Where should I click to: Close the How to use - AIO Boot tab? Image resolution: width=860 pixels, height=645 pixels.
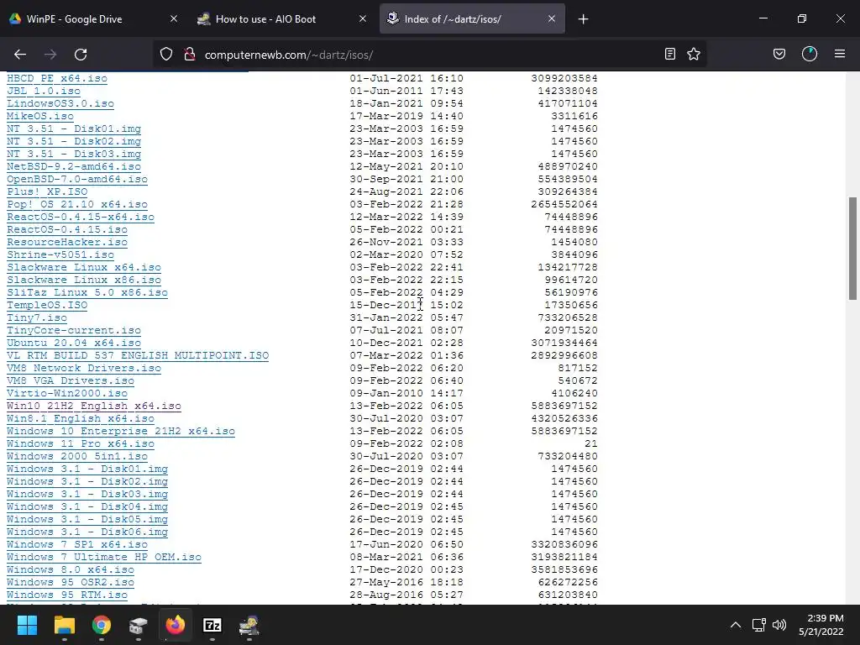pos(363,18)
